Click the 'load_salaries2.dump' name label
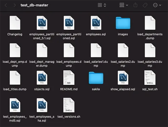Screen dimensions: 168x127 pyautogui.click(x=123, y=64)
